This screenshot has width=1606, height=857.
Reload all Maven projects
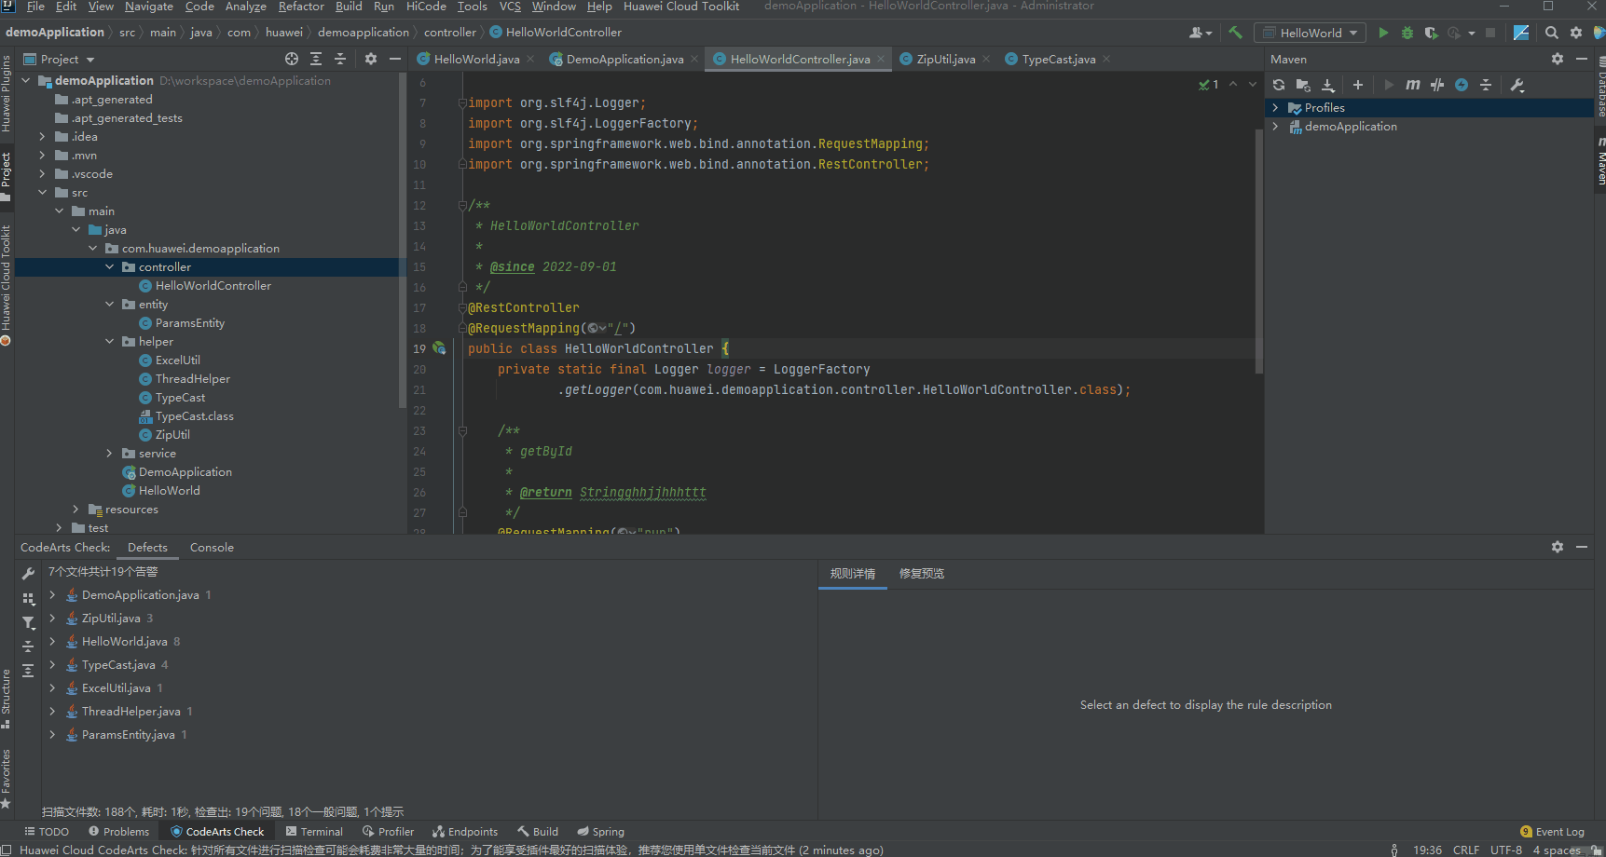[x=1279, y=85]
